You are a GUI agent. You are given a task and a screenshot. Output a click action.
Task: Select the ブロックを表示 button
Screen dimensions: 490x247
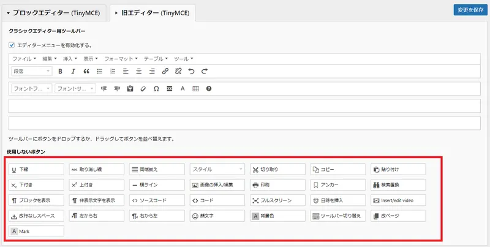[36, 200]
